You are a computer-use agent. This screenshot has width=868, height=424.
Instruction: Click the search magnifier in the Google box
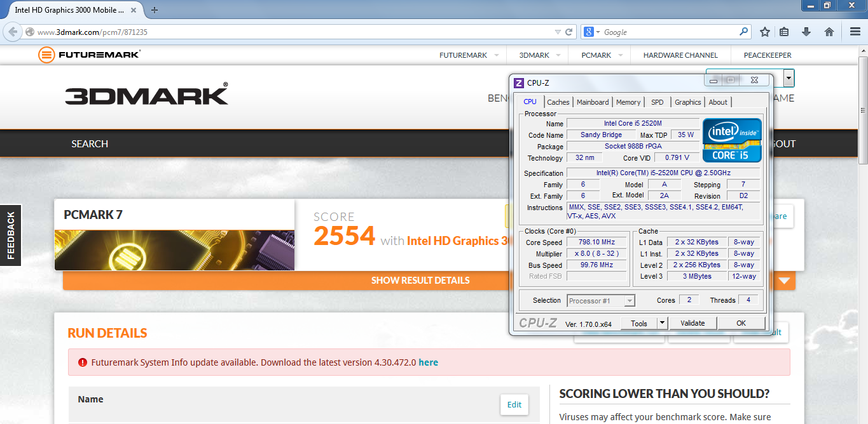744,32
